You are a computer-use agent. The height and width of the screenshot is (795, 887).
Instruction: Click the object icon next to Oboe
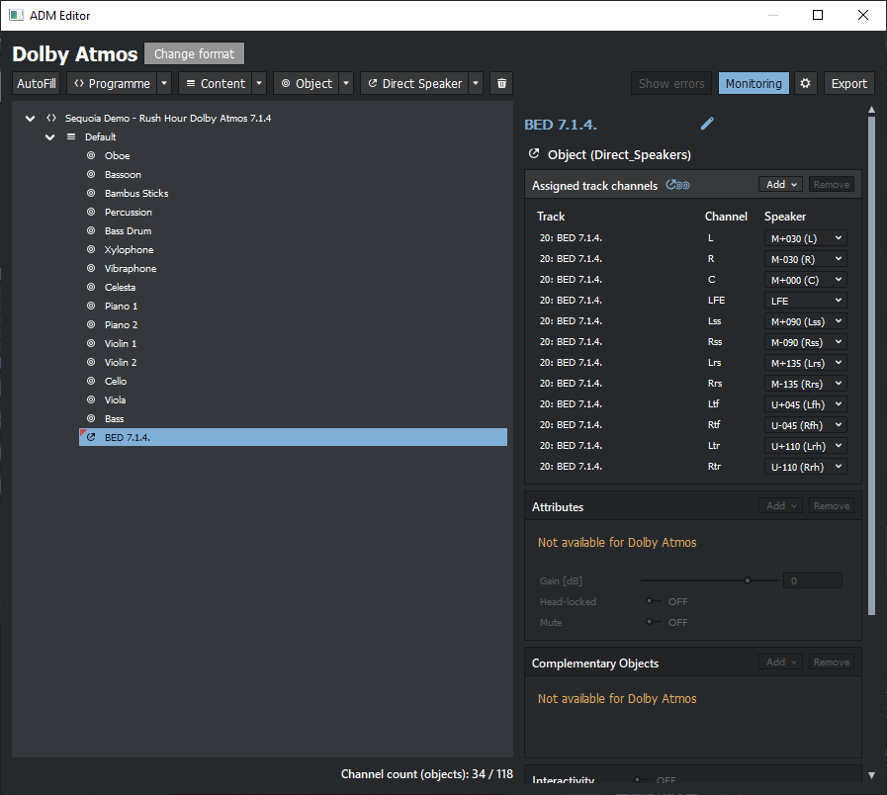(91, 156)
